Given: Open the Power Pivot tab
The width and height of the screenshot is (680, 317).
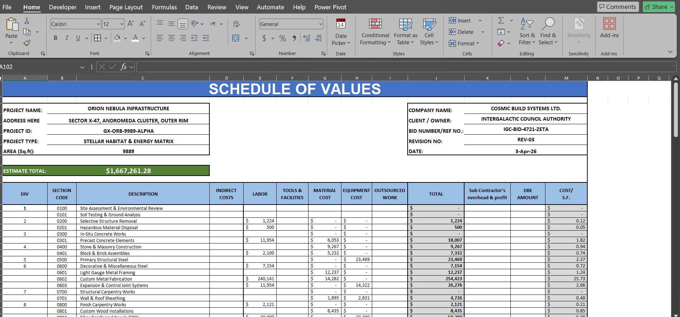Looking at the screenshot, I should click(330, 7).
